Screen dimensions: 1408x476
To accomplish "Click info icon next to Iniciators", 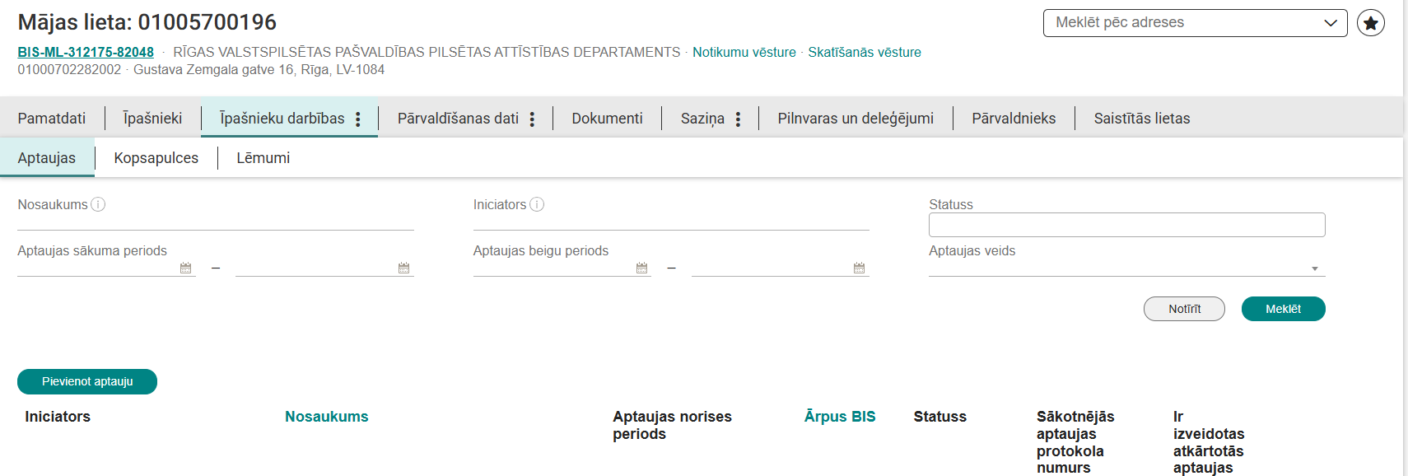I will click(x=537, y=204).
